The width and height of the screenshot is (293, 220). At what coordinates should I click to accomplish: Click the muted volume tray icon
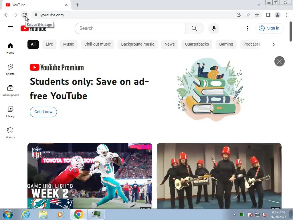click(x=264, y=215)
